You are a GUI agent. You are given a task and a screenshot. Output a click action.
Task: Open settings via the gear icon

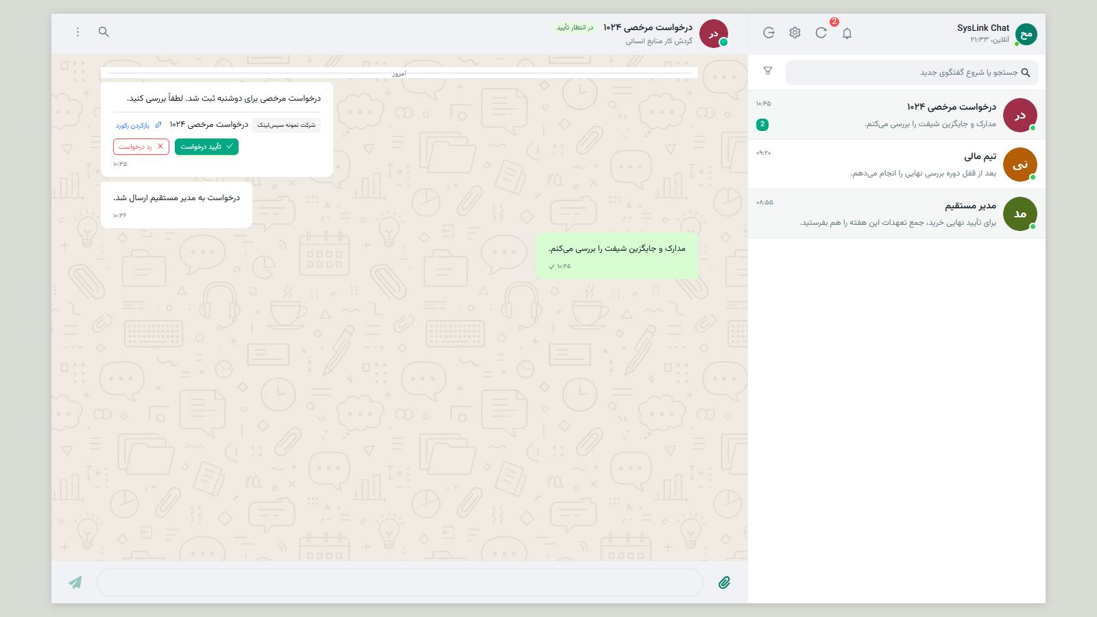pos(795,33)
